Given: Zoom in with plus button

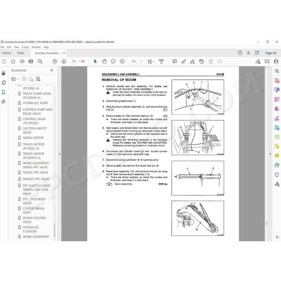Looking at the screenshot, I should [x=122, y=61].
